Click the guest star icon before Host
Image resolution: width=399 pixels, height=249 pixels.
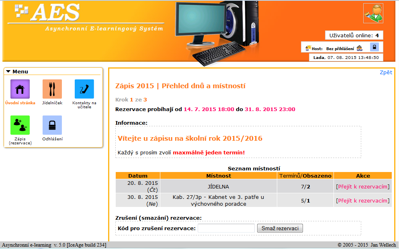[308, 48]
